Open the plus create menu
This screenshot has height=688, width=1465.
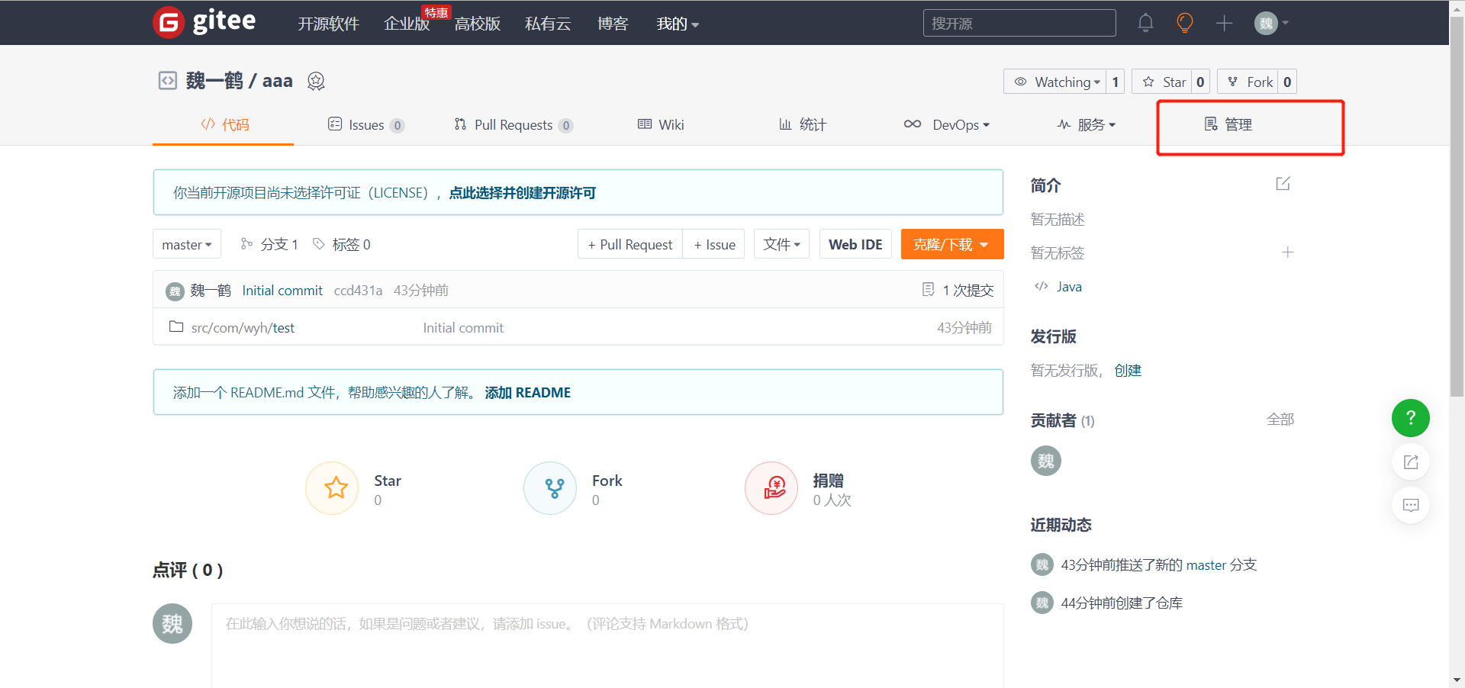(x=1224, y=23)
